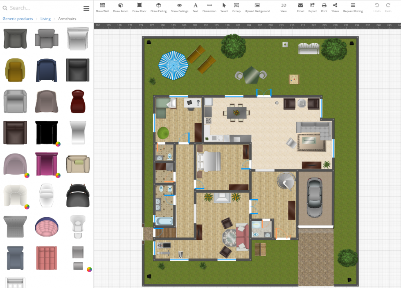401x288 pixels.
Task: Click the Print button
Action: pos(324,7)
